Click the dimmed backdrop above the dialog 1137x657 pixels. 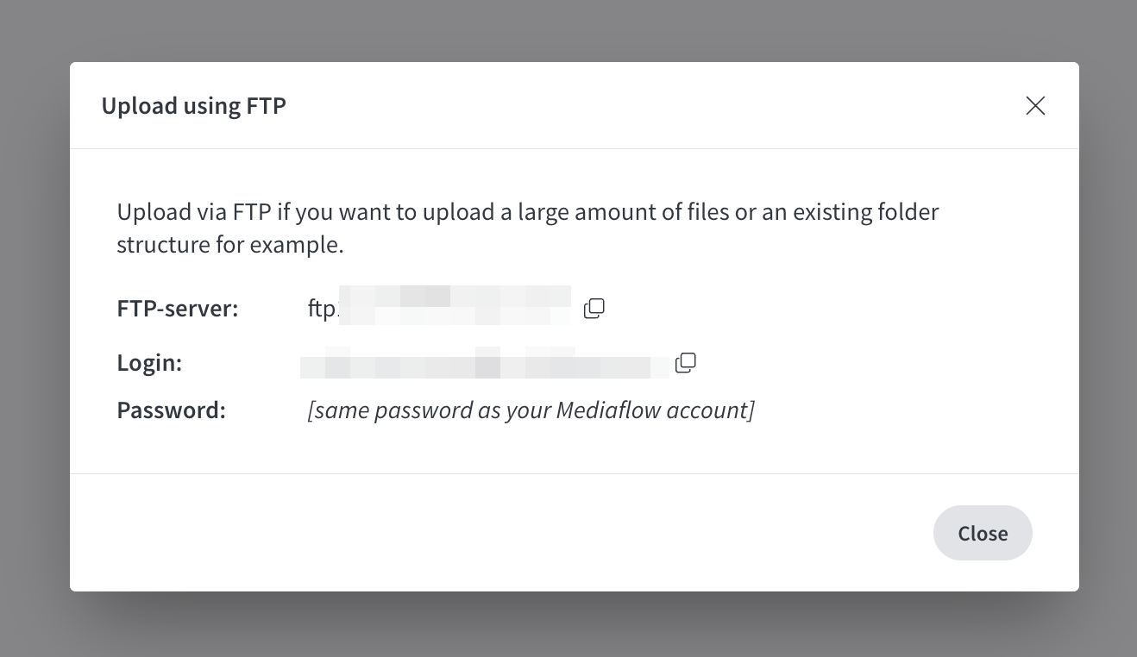pyautogui.click(x=569, y=30)
